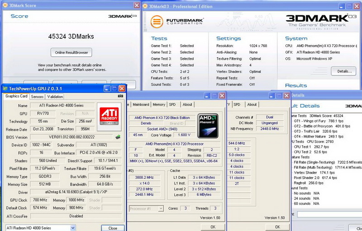Click the GPU-Z screenshot camera icon
This screenshot has height=231, width=362.
120,96
